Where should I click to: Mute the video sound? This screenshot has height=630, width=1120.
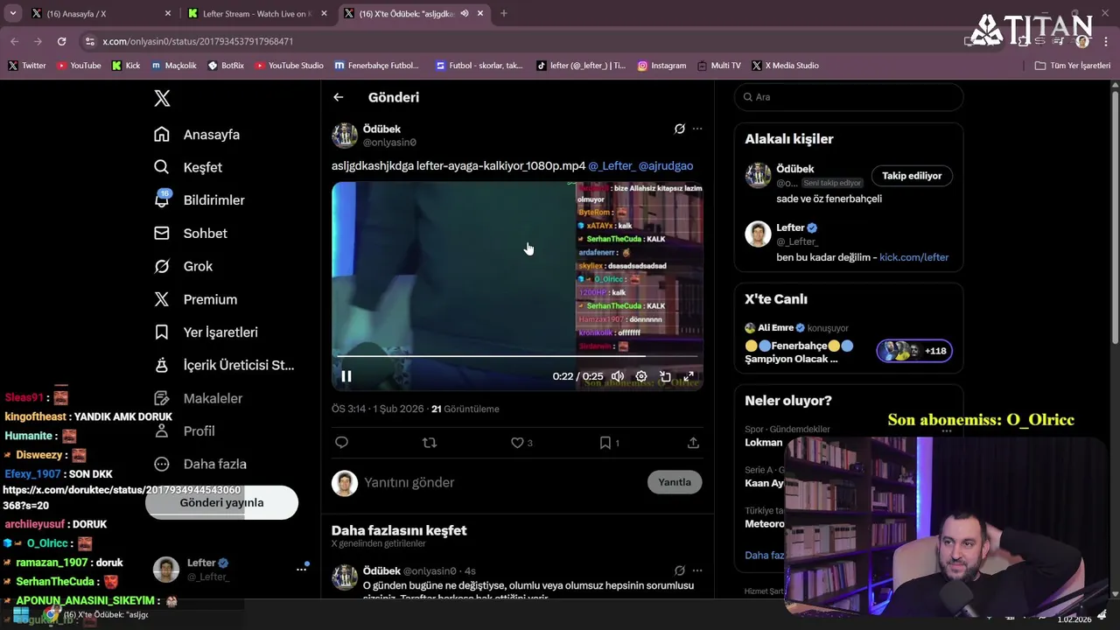[x=618, y=376]
